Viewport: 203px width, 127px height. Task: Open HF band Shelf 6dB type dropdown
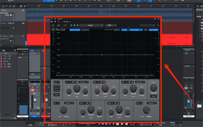tap(140, 82)
